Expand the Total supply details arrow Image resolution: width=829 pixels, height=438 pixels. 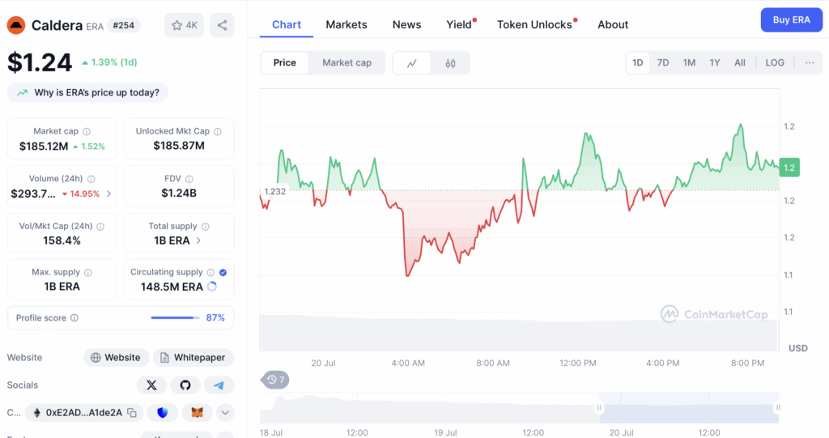click(198, 240)
